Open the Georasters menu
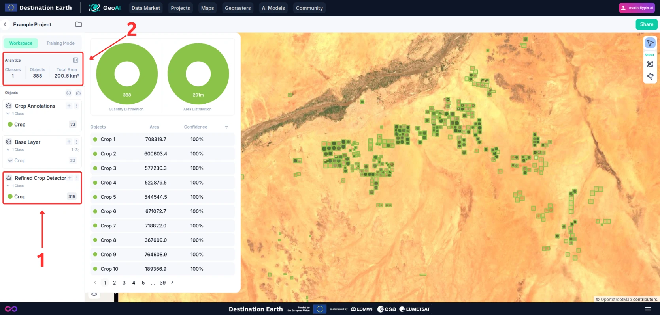This screenshot has width=660, height=315. 238,8
